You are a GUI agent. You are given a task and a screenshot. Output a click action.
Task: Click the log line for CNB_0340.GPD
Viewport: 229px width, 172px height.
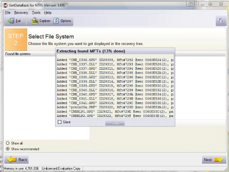[x=115, y=94]
